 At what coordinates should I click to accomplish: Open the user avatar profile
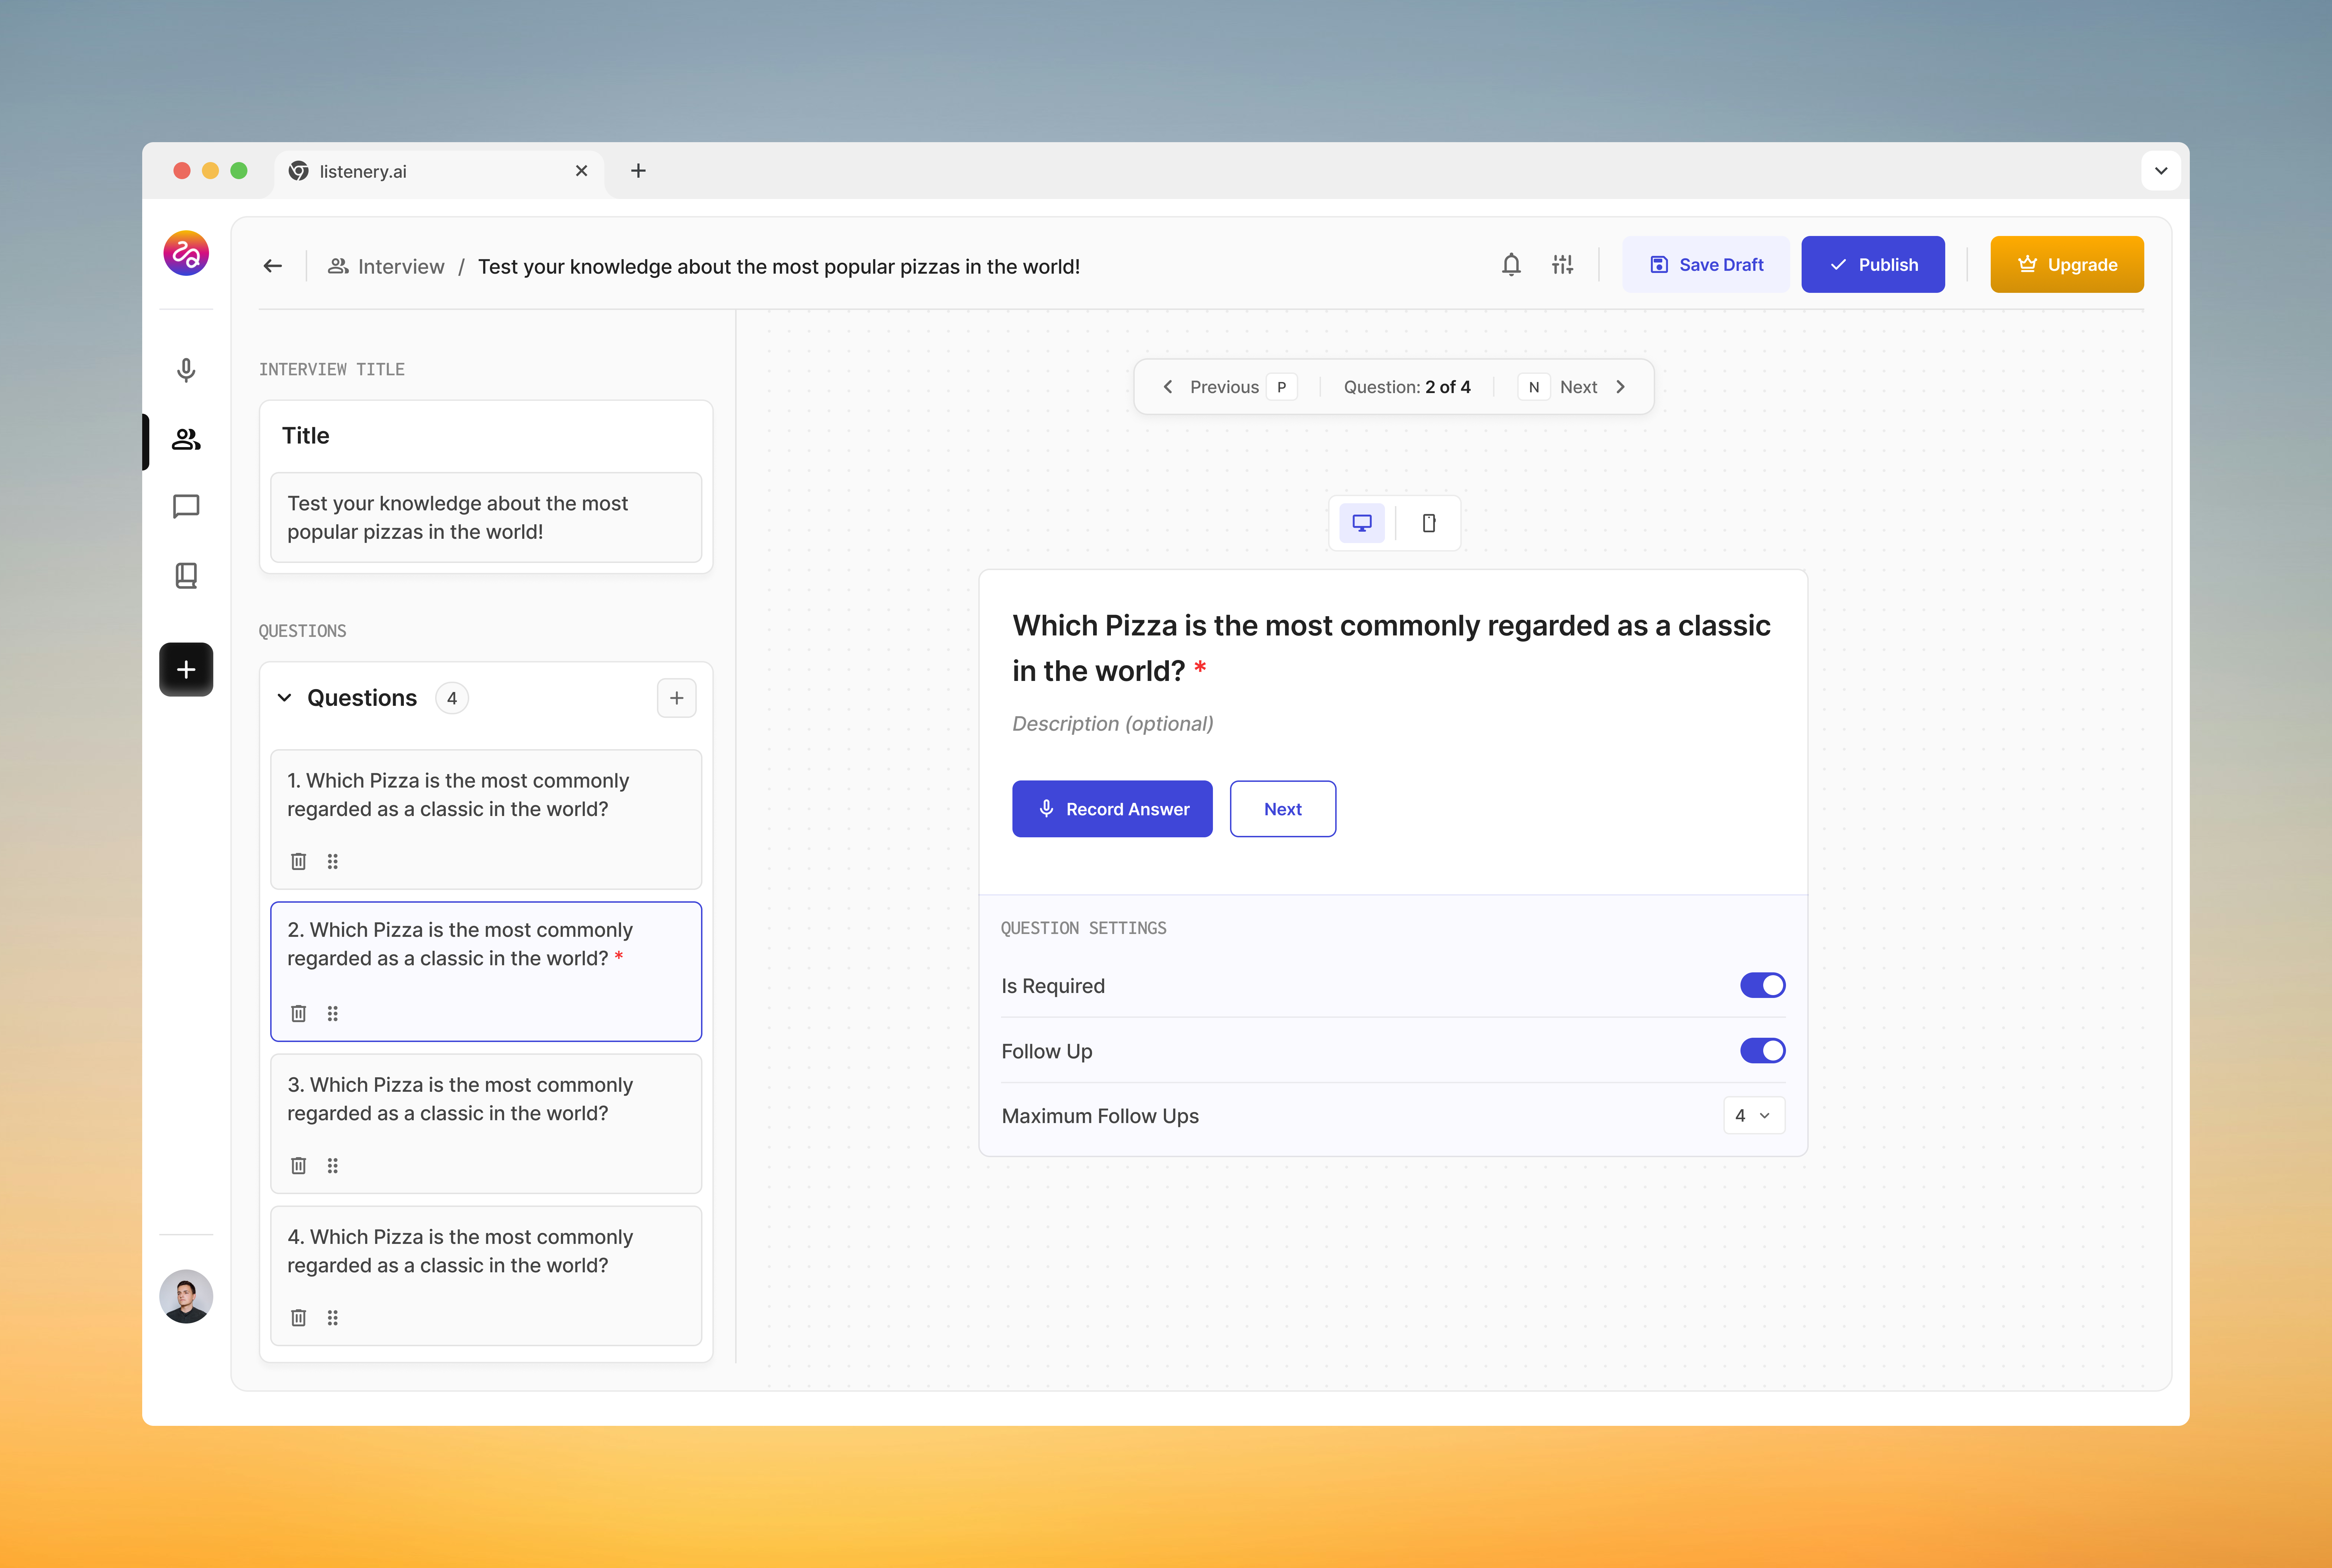pos(186,1297)
